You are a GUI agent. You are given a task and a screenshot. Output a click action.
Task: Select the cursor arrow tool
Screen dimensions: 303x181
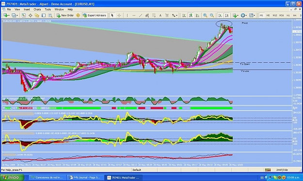112,15
